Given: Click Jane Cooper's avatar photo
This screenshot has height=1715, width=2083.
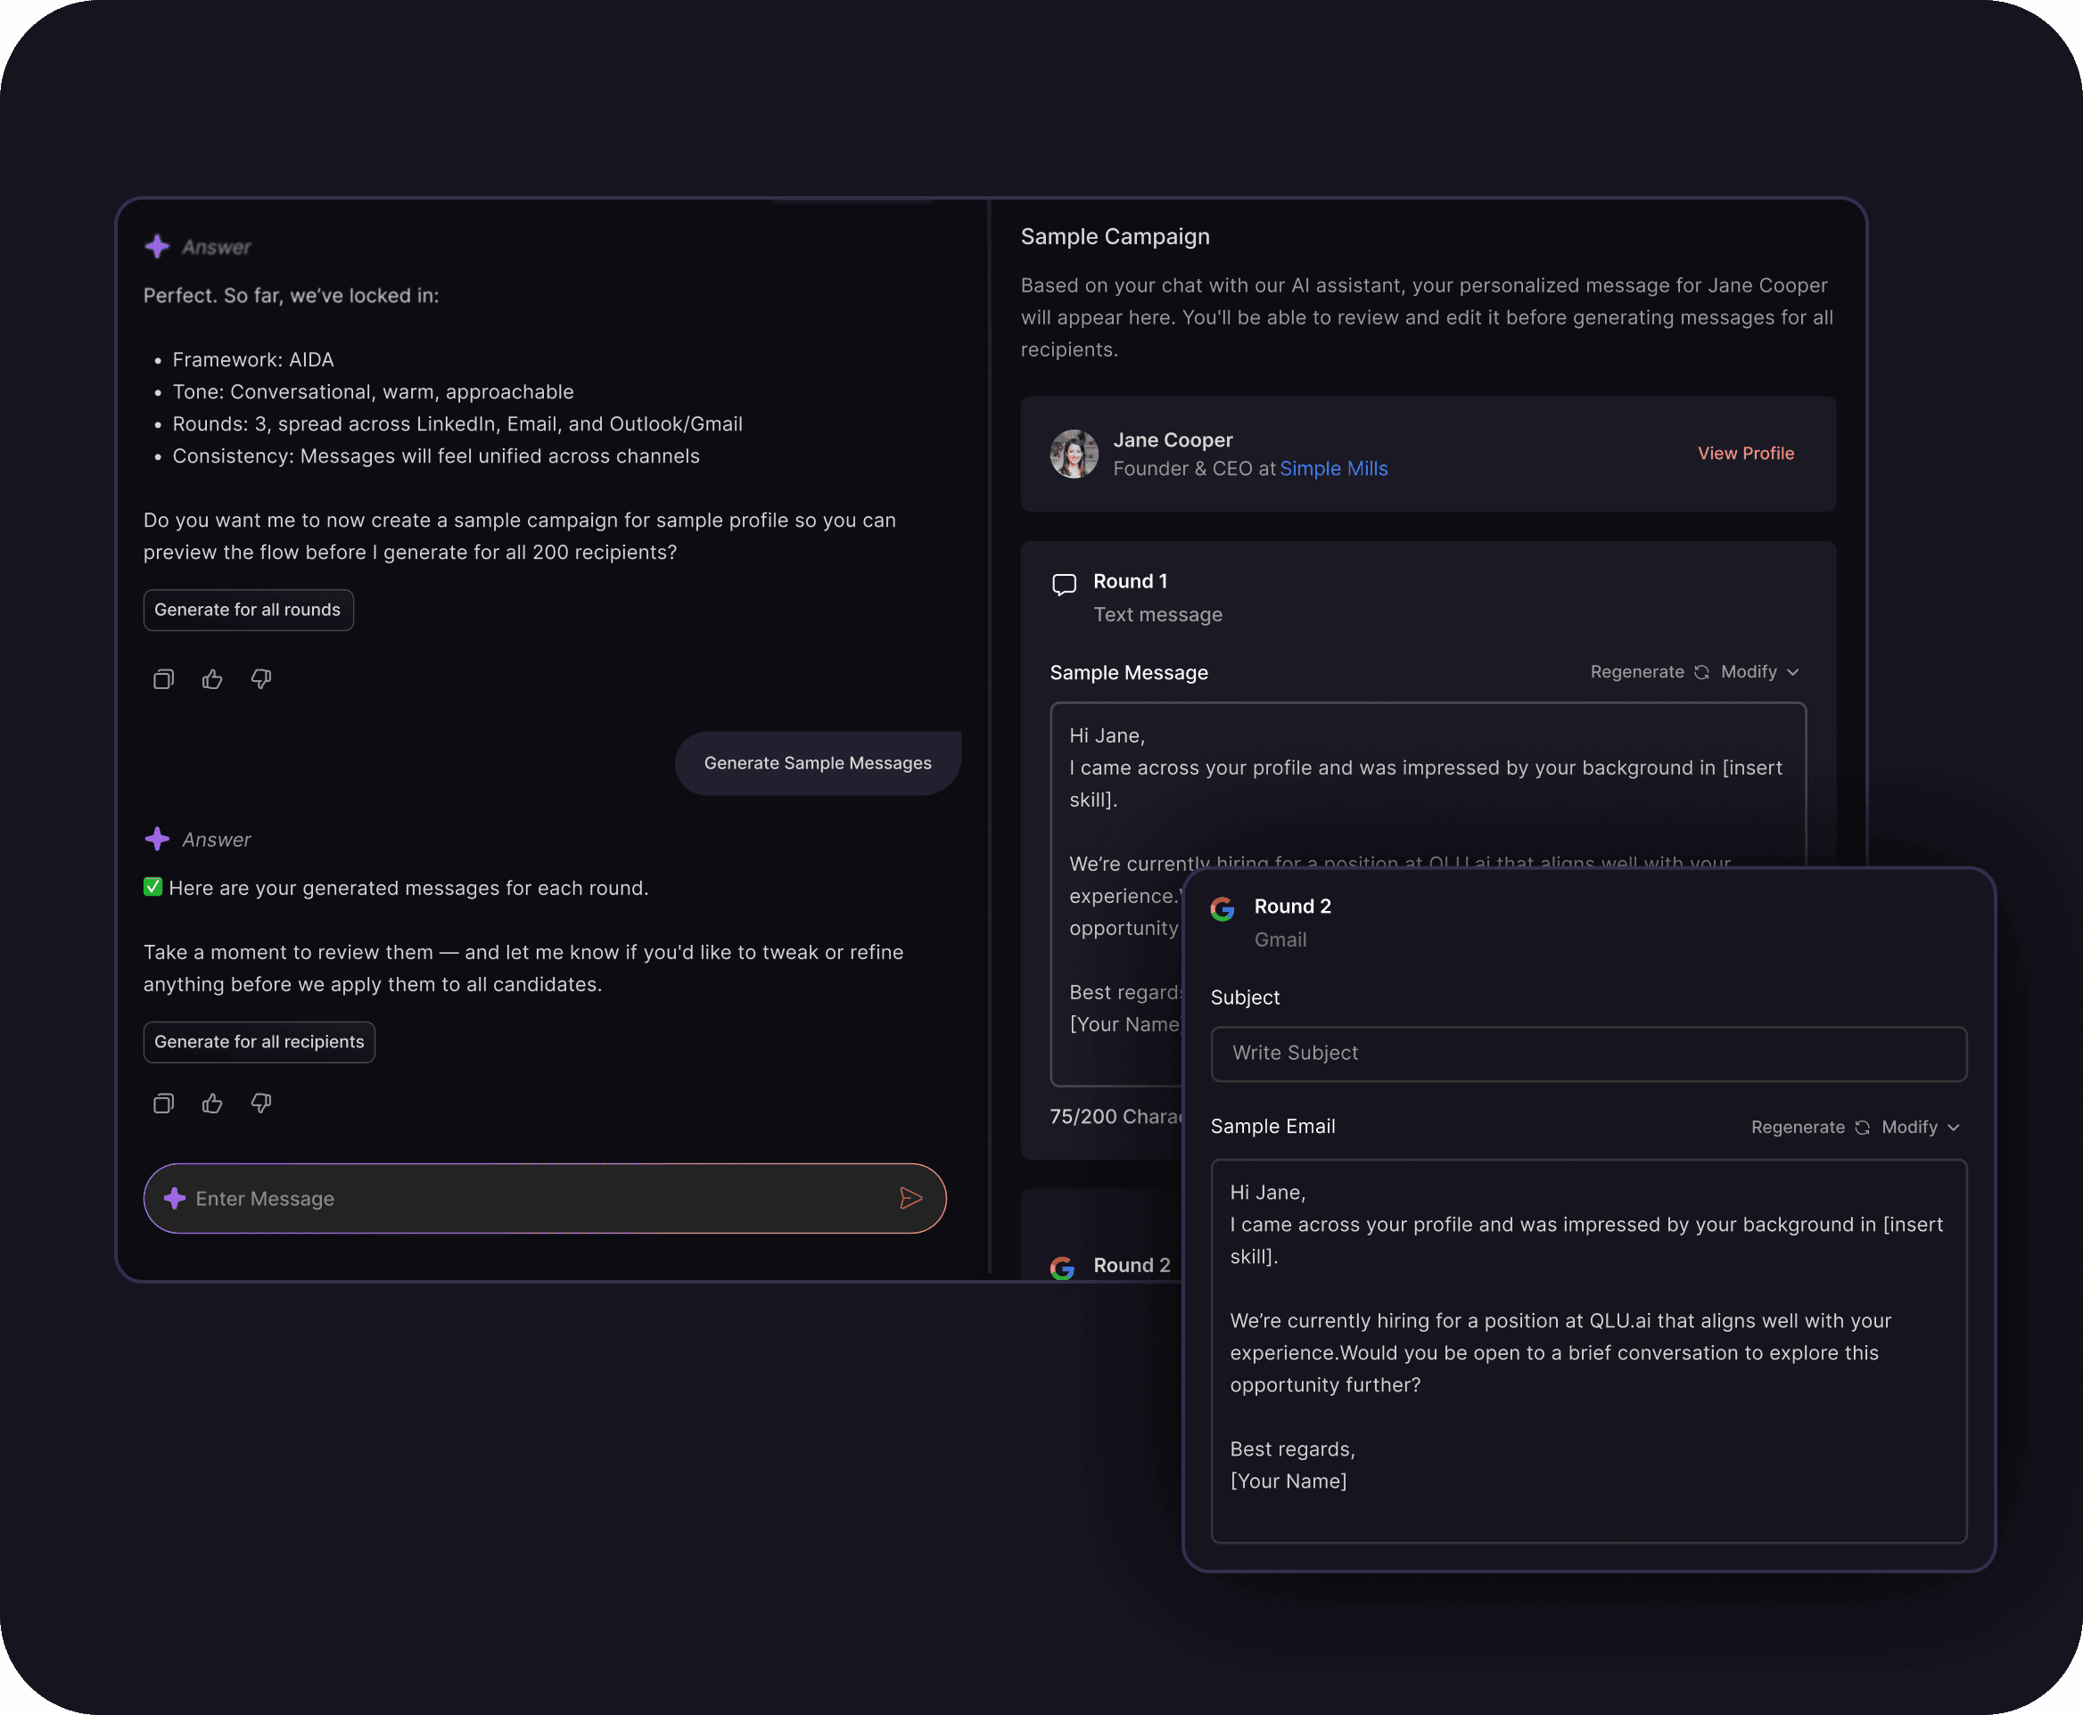Looking at the screenshot, I should click(x=1074, y=455).
